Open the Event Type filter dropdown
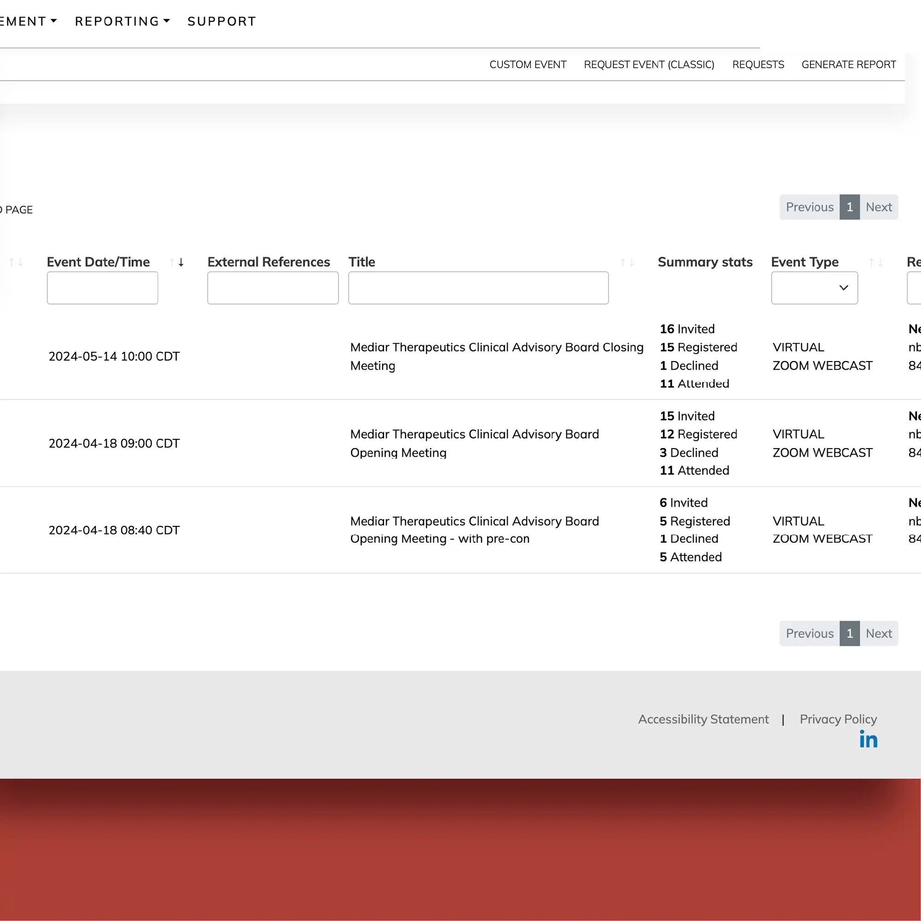This screenshot has height=921, width=921. pos(814,288)
